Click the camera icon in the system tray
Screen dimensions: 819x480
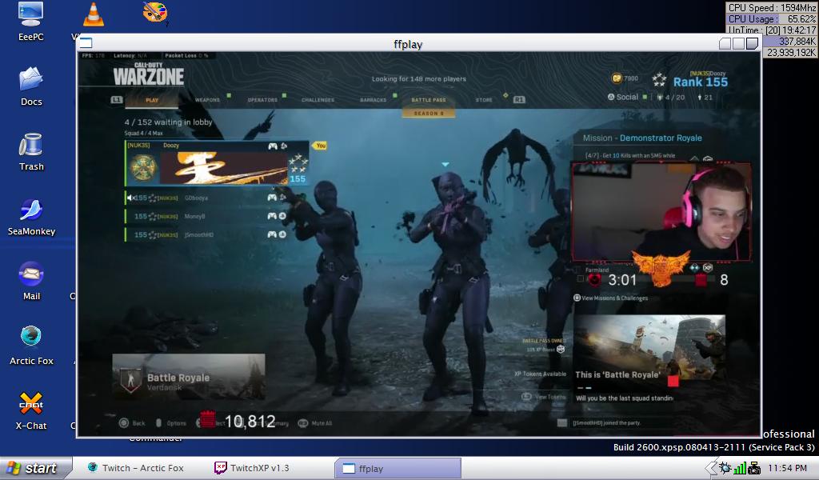753,468
